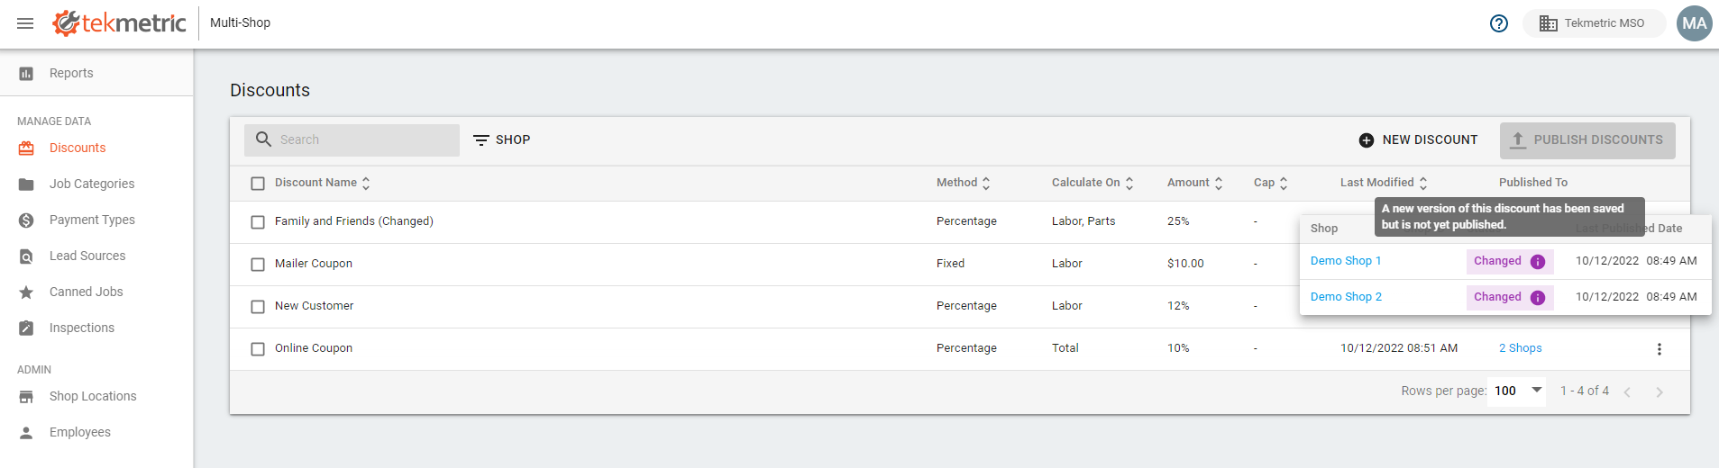Screen dimensions: 1719x468
Task: Click the Job Categories folder icon
Action: pos(26,184)
